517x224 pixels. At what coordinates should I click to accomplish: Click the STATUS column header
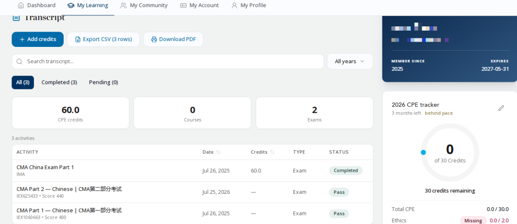pyautogui.click(x=338, y=152)
